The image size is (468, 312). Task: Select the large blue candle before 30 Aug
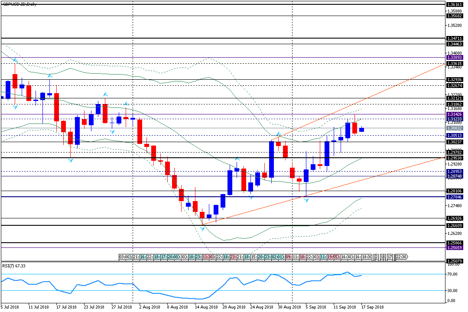click(272, 159)
